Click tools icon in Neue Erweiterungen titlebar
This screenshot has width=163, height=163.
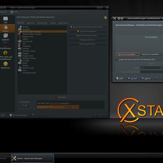tap(115, 18)
